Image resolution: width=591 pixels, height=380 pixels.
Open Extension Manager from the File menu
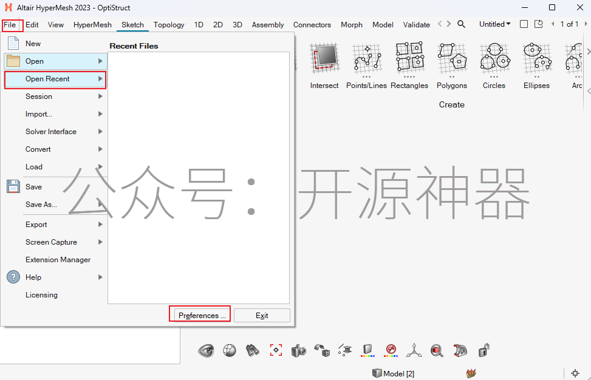(55, 259)
